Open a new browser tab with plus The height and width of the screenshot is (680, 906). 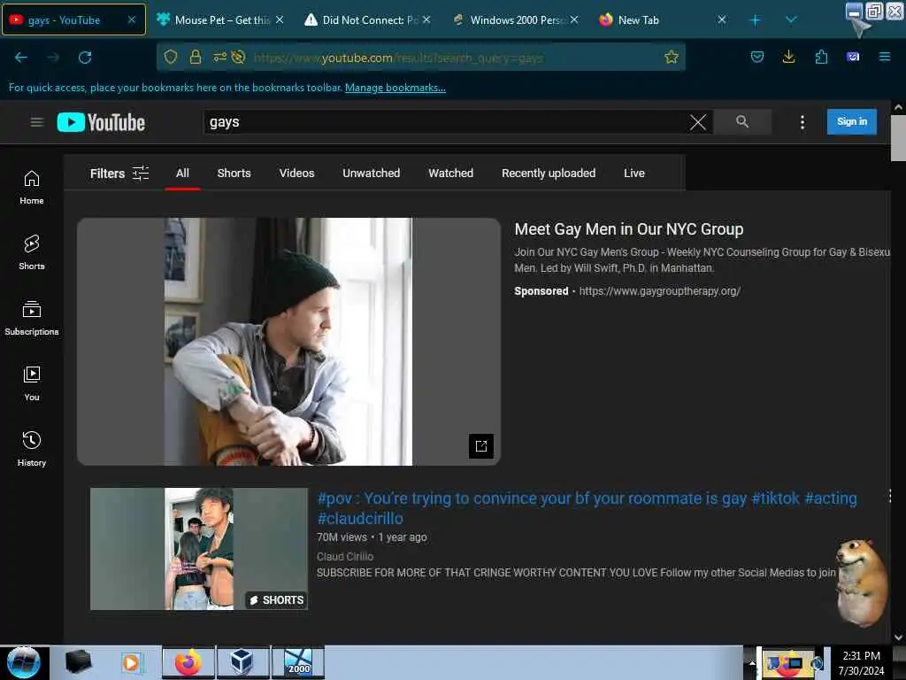click(x=755, y=20)
